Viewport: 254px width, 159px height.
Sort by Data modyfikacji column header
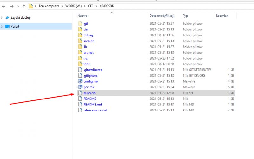pyautogui.click(x=162, y=16)
